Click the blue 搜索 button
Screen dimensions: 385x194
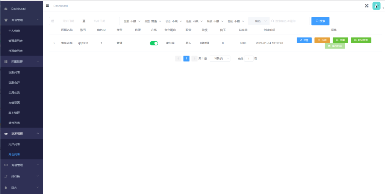click(x=320, y=21)
